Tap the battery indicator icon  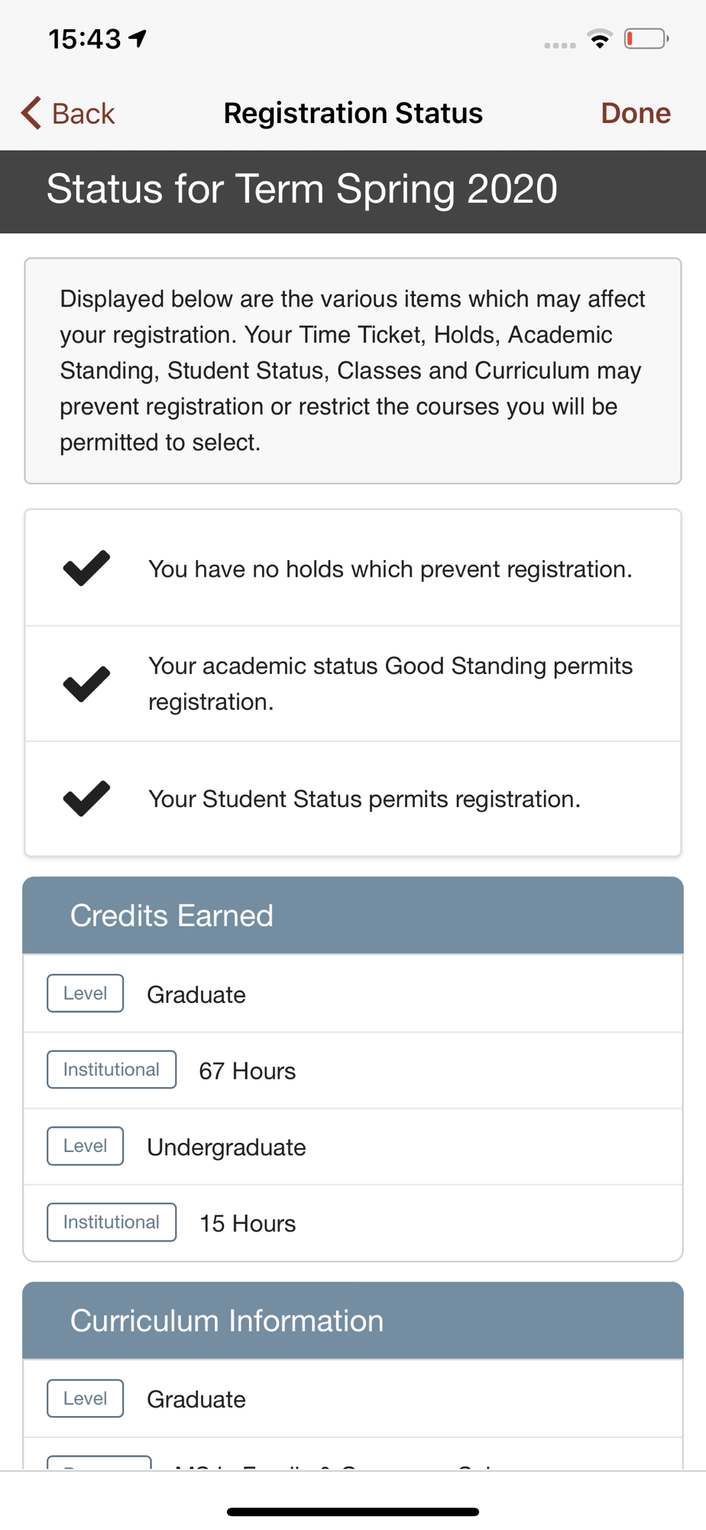[646, 39]
